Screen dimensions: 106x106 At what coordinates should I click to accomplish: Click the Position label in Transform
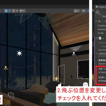pos(102,26)
